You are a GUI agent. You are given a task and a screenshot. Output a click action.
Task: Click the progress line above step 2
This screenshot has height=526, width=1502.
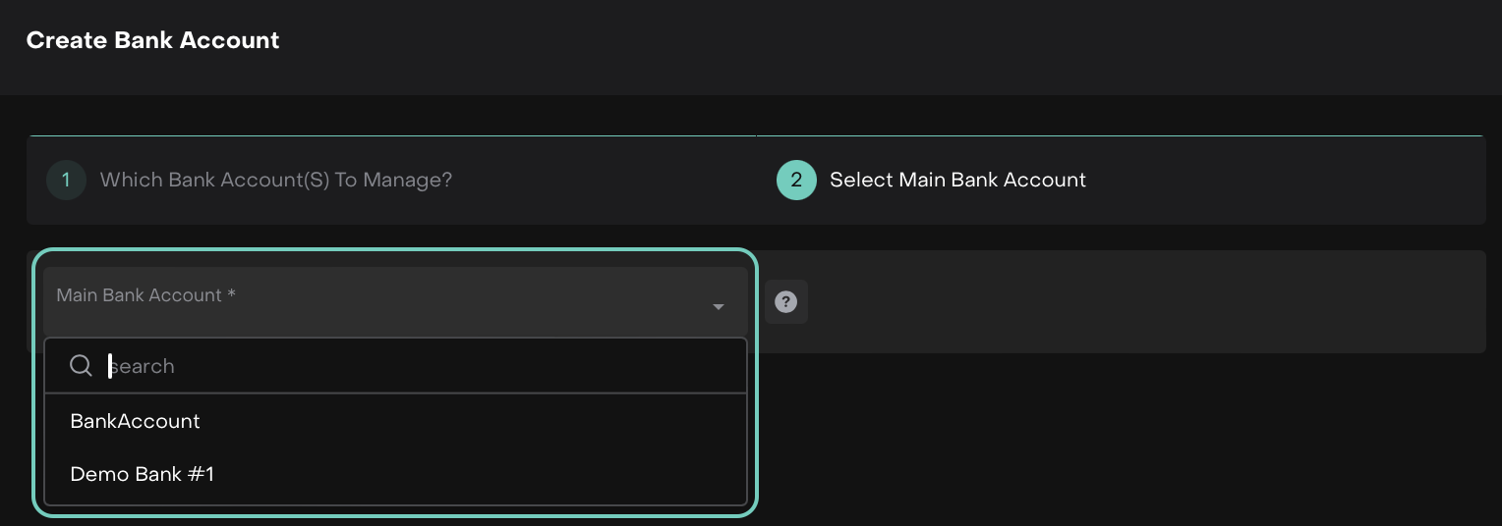(1121, 135)
